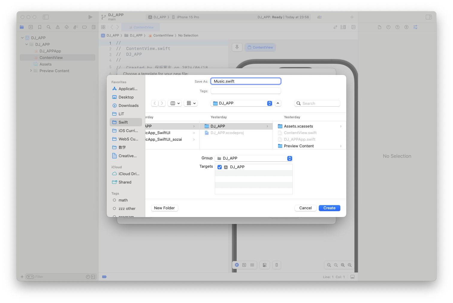The image size is (453, 303).
Task: Expand Preview Content in the project navigator
Action: pyautogui.click(x=31, y=71)
